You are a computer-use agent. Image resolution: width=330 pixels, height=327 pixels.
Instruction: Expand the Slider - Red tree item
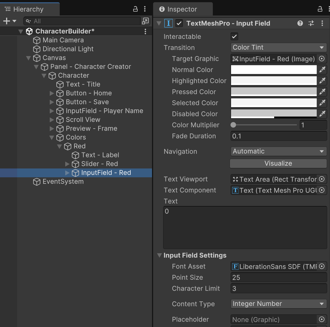[x=67, y=164]
